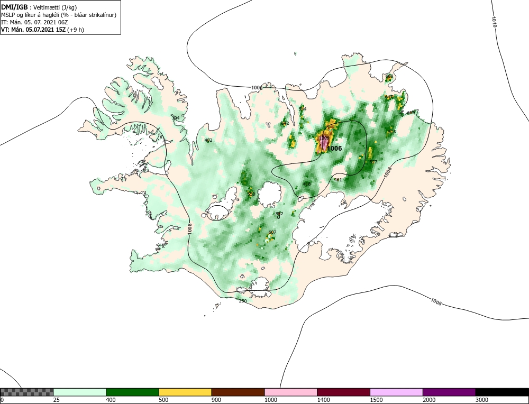The image size is (529, 404).
Task: Click the brown 900–1000 legend swatch
Action: coord(238,392)
